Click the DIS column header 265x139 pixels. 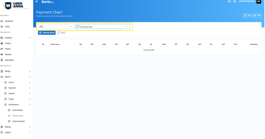tap(211, 44)
